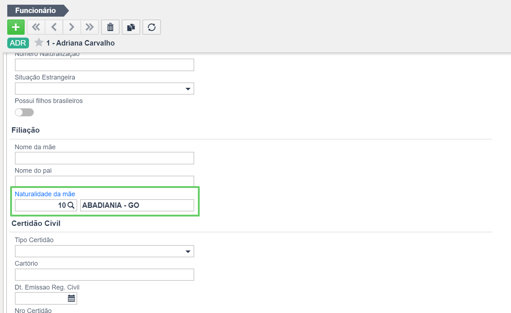511x313 pixels.
Task: Toggle Possui filhos brasileiros switch
Action: (x=24, y=112)
